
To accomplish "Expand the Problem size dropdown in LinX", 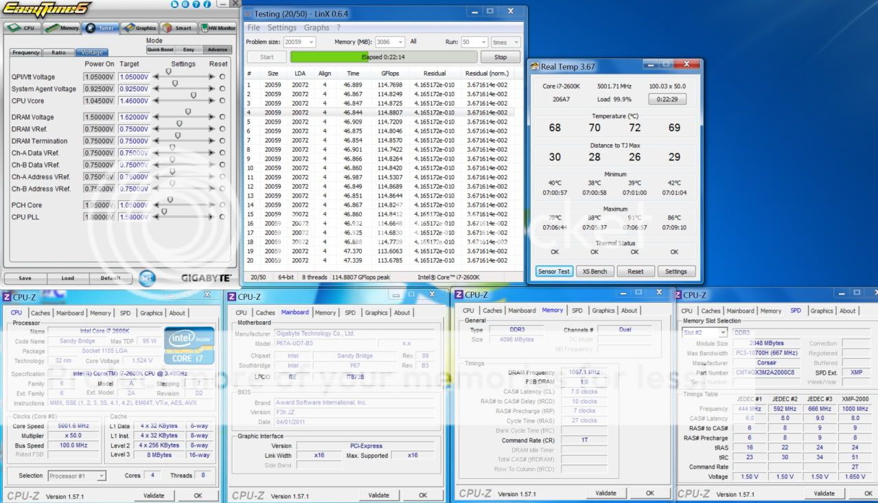I will point(311,43).
